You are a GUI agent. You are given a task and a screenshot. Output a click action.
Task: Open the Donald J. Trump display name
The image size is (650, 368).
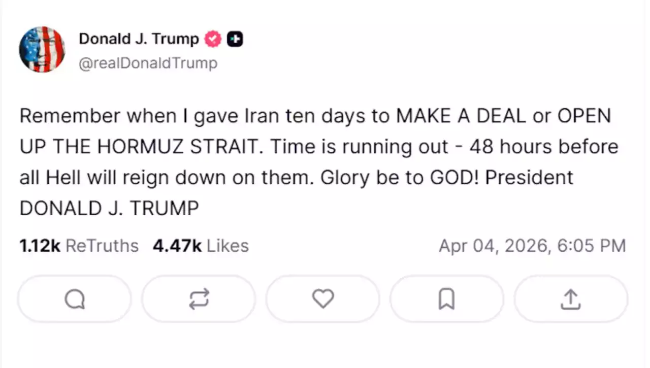pos(139,39)
